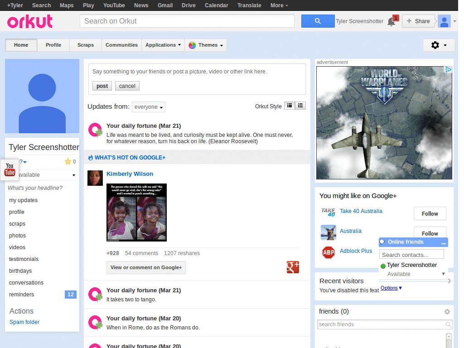Open the chat Options dropdown
Screen dimensions: 464x348
[x=391, y=288]
